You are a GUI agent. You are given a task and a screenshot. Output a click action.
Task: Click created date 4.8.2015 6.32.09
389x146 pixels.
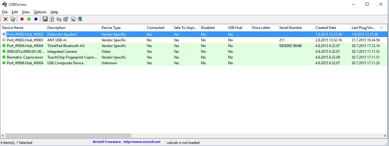click(x=328, y=57)
